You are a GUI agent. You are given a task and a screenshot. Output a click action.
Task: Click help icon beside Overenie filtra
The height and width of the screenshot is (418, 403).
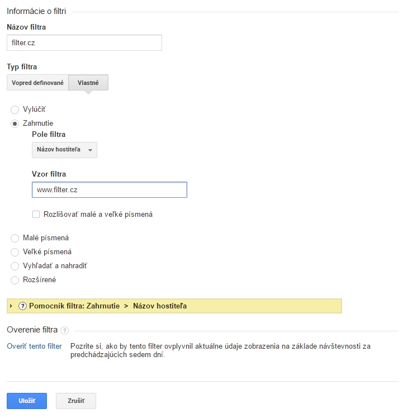pyautogui.click(x=65, y=330)
